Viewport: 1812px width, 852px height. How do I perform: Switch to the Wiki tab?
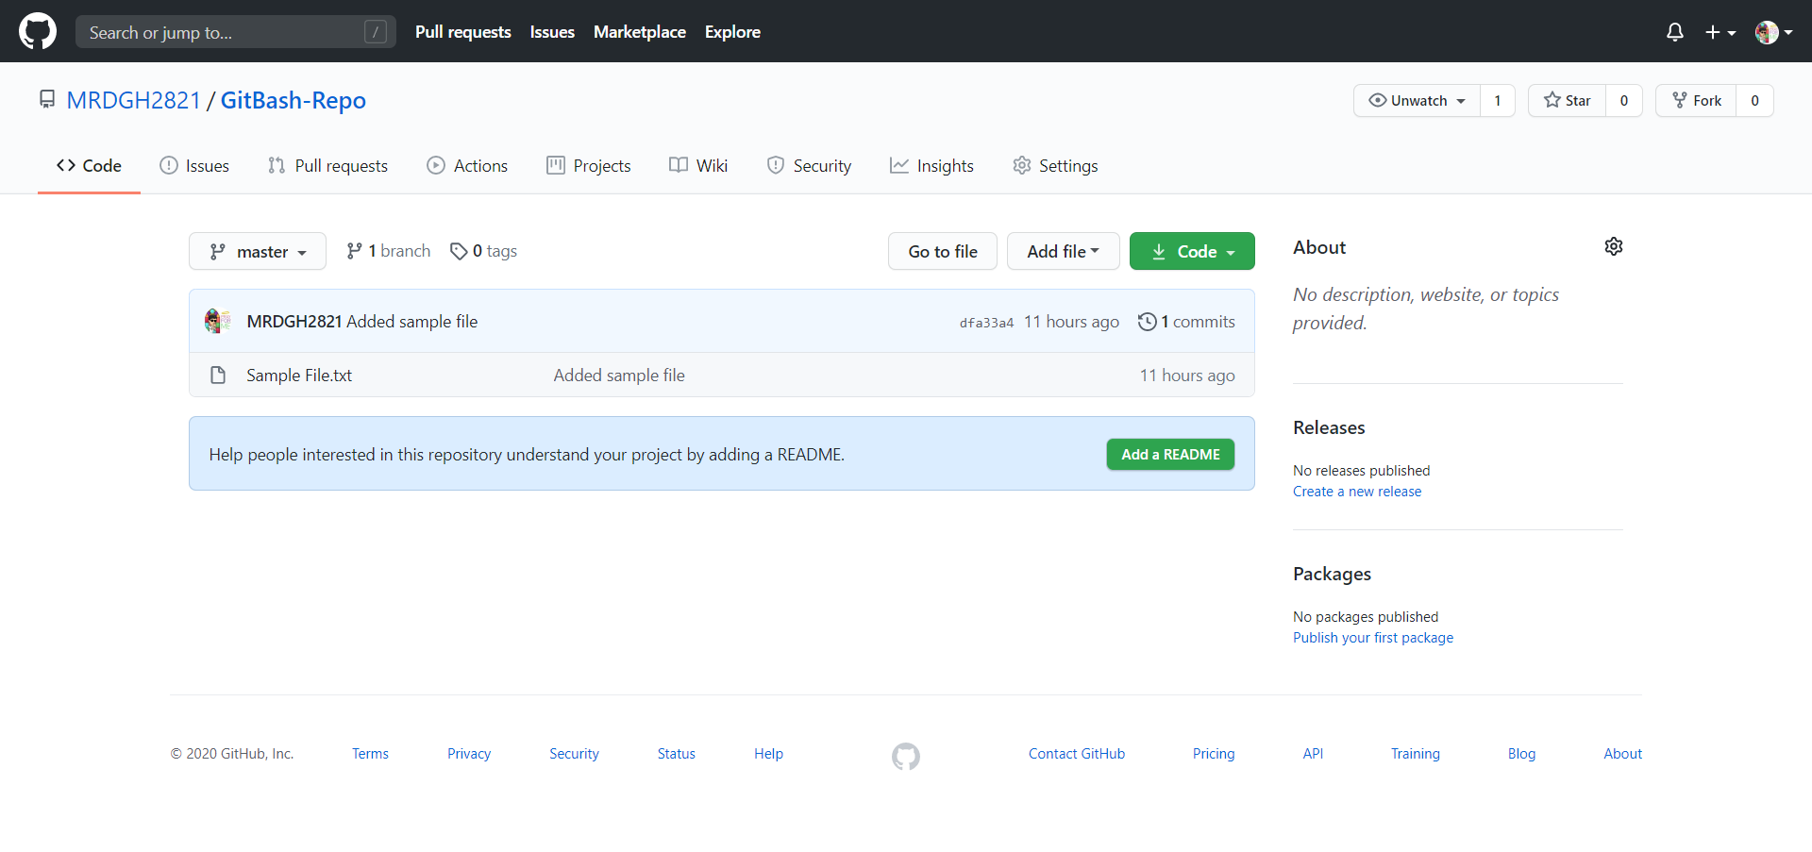[698, 166]
